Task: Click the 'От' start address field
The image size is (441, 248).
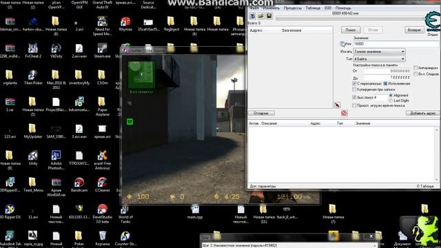Action: [x=387, y=71]
